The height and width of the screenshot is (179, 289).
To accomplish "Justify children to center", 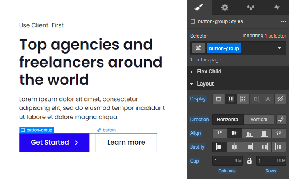I will [x=234, y=147].
